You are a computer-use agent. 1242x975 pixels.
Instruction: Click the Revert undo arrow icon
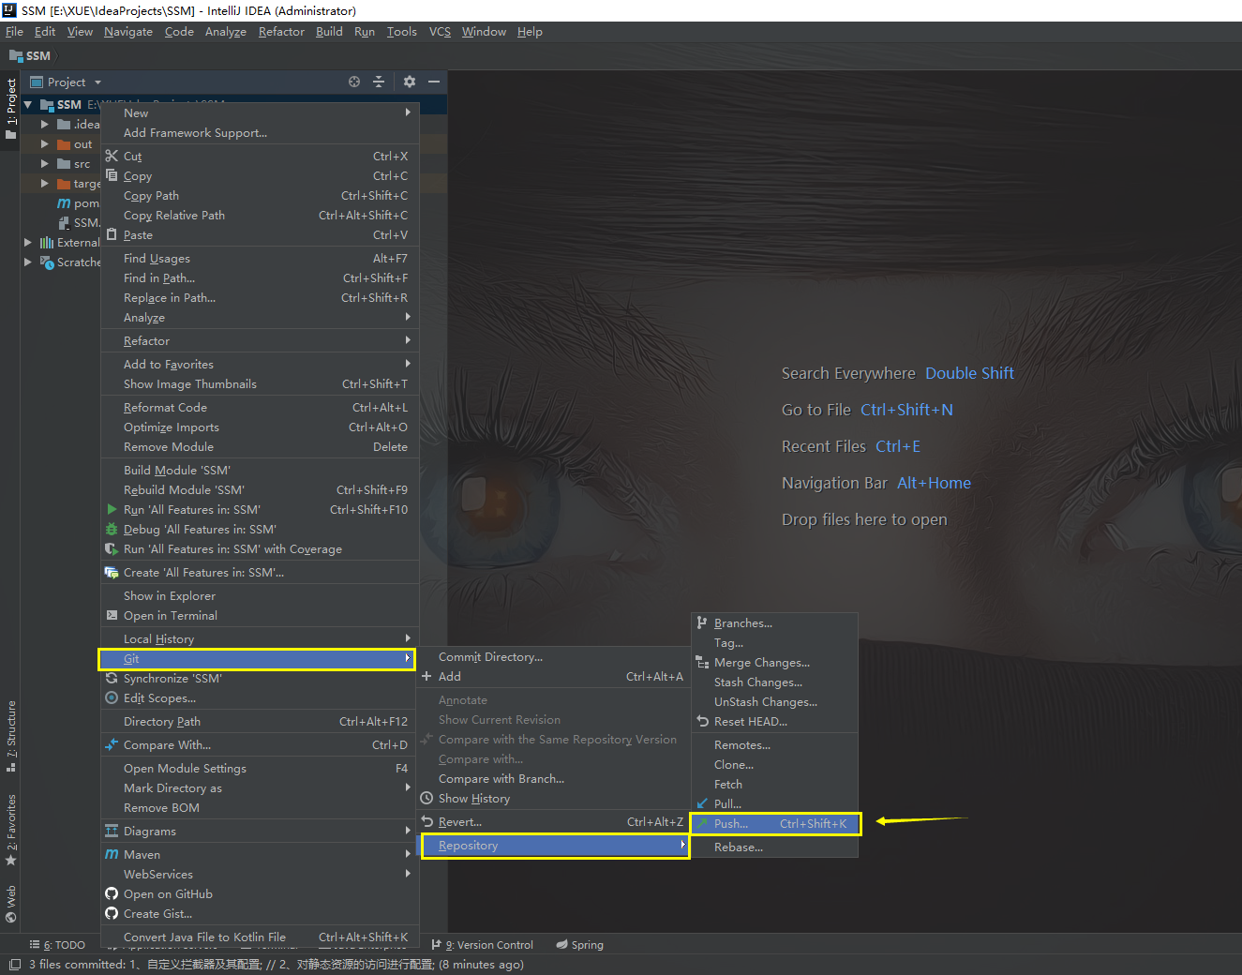426,821
